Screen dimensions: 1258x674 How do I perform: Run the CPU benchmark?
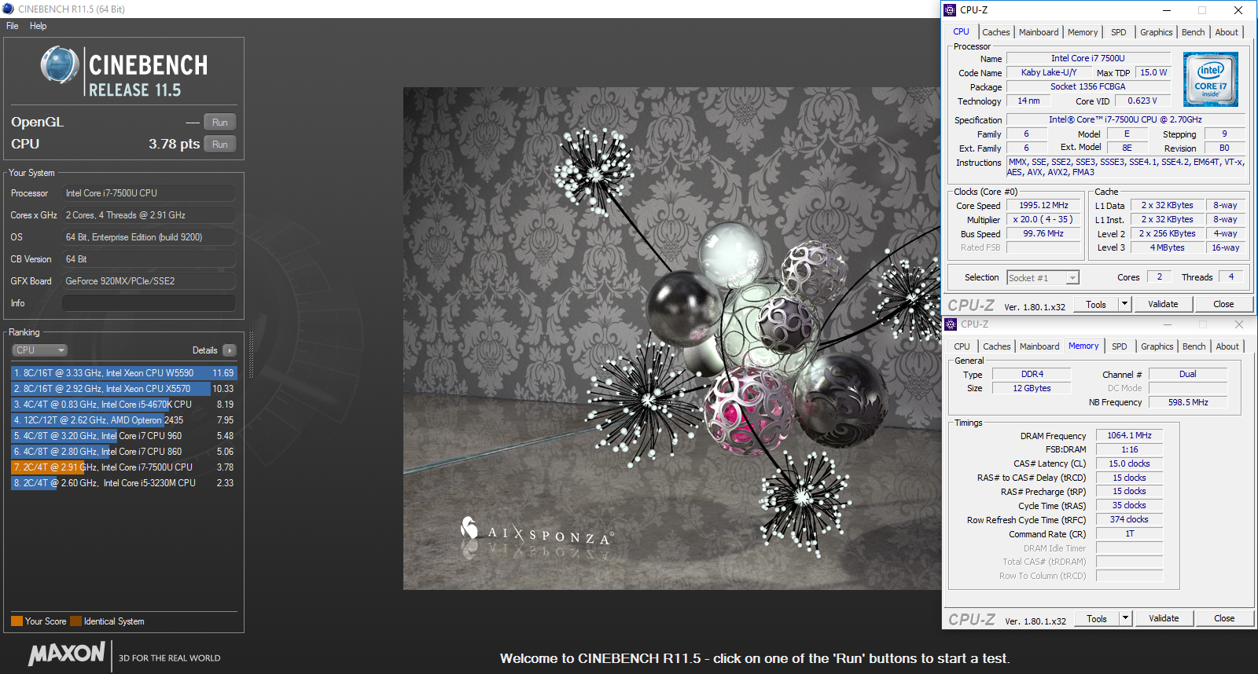tap(220, 145)
